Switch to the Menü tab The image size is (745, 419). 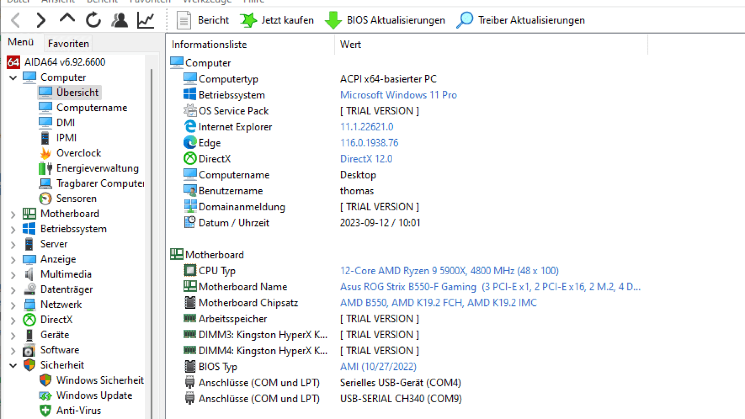(21, 42)
